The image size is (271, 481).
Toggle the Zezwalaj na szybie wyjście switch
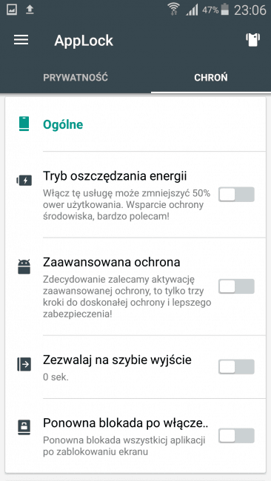click(236, 367)
